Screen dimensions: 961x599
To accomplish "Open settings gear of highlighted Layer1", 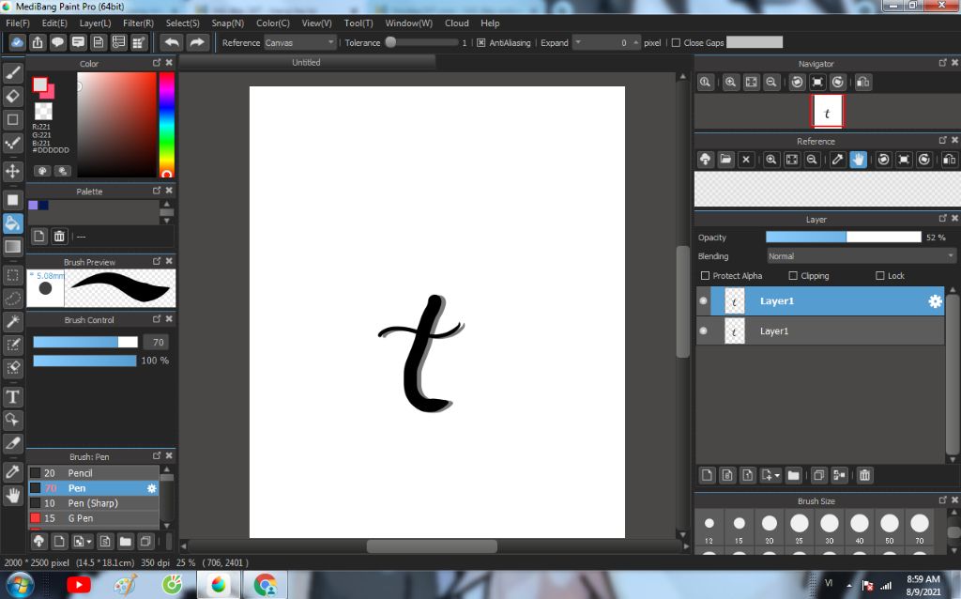I will [x=935, y=301].
